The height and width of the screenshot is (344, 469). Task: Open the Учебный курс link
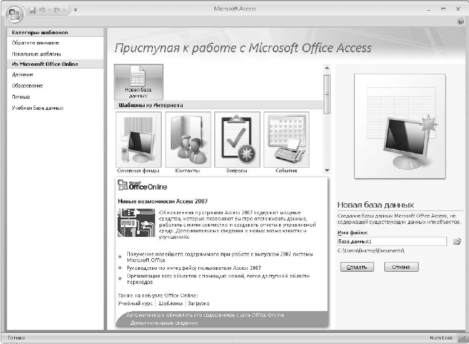point(136,303)
